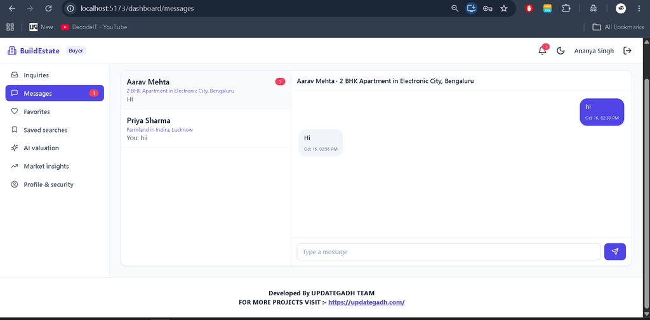Click the AI valuation sparkle icon
The width and height of the screenshot is (650, 320).
(15, 148)
